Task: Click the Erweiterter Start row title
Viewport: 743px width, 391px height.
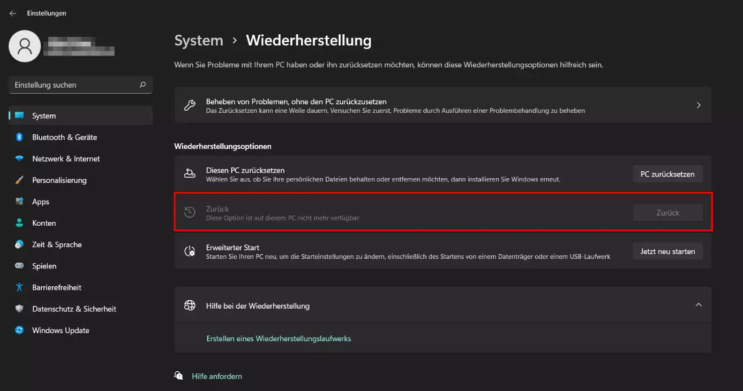Action: [x=232, y=248]
